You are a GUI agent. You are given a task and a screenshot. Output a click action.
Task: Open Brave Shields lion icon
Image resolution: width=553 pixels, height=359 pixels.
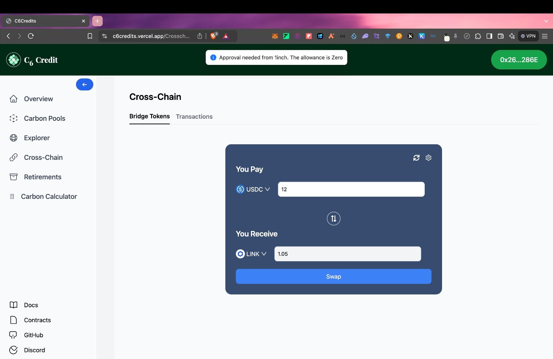(x=214, y=36)
